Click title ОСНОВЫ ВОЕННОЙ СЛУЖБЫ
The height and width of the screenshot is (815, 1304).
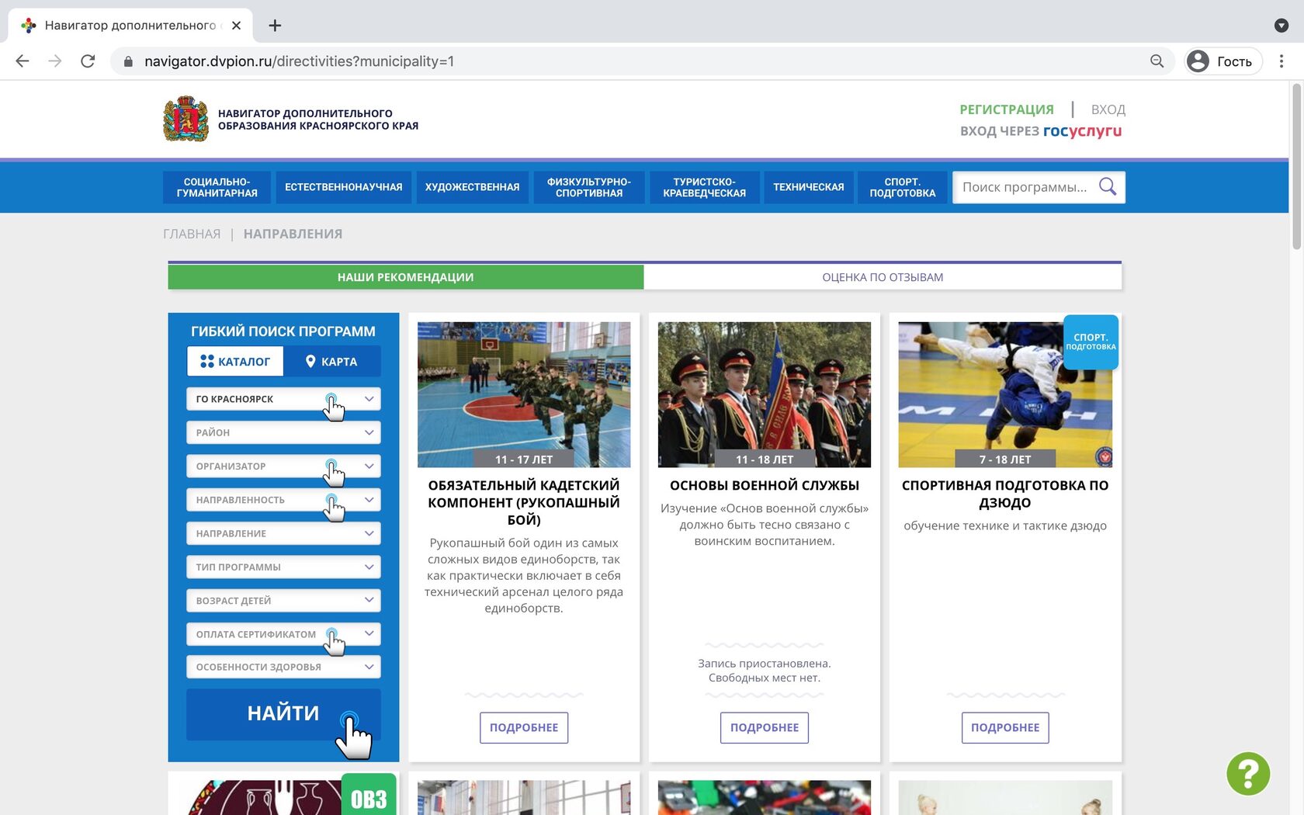coord(765,485)
